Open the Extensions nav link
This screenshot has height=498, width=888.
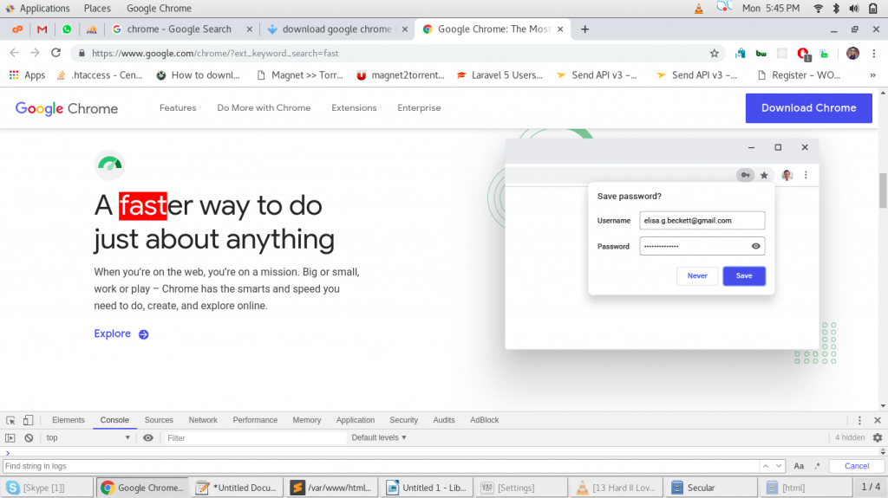pos(354,107)
